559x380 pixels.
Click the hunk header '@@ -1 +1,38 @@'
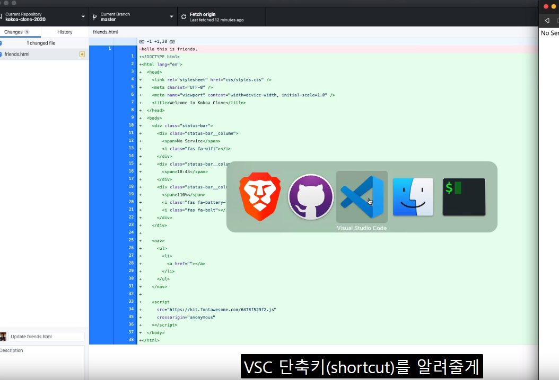click(157, 41)
